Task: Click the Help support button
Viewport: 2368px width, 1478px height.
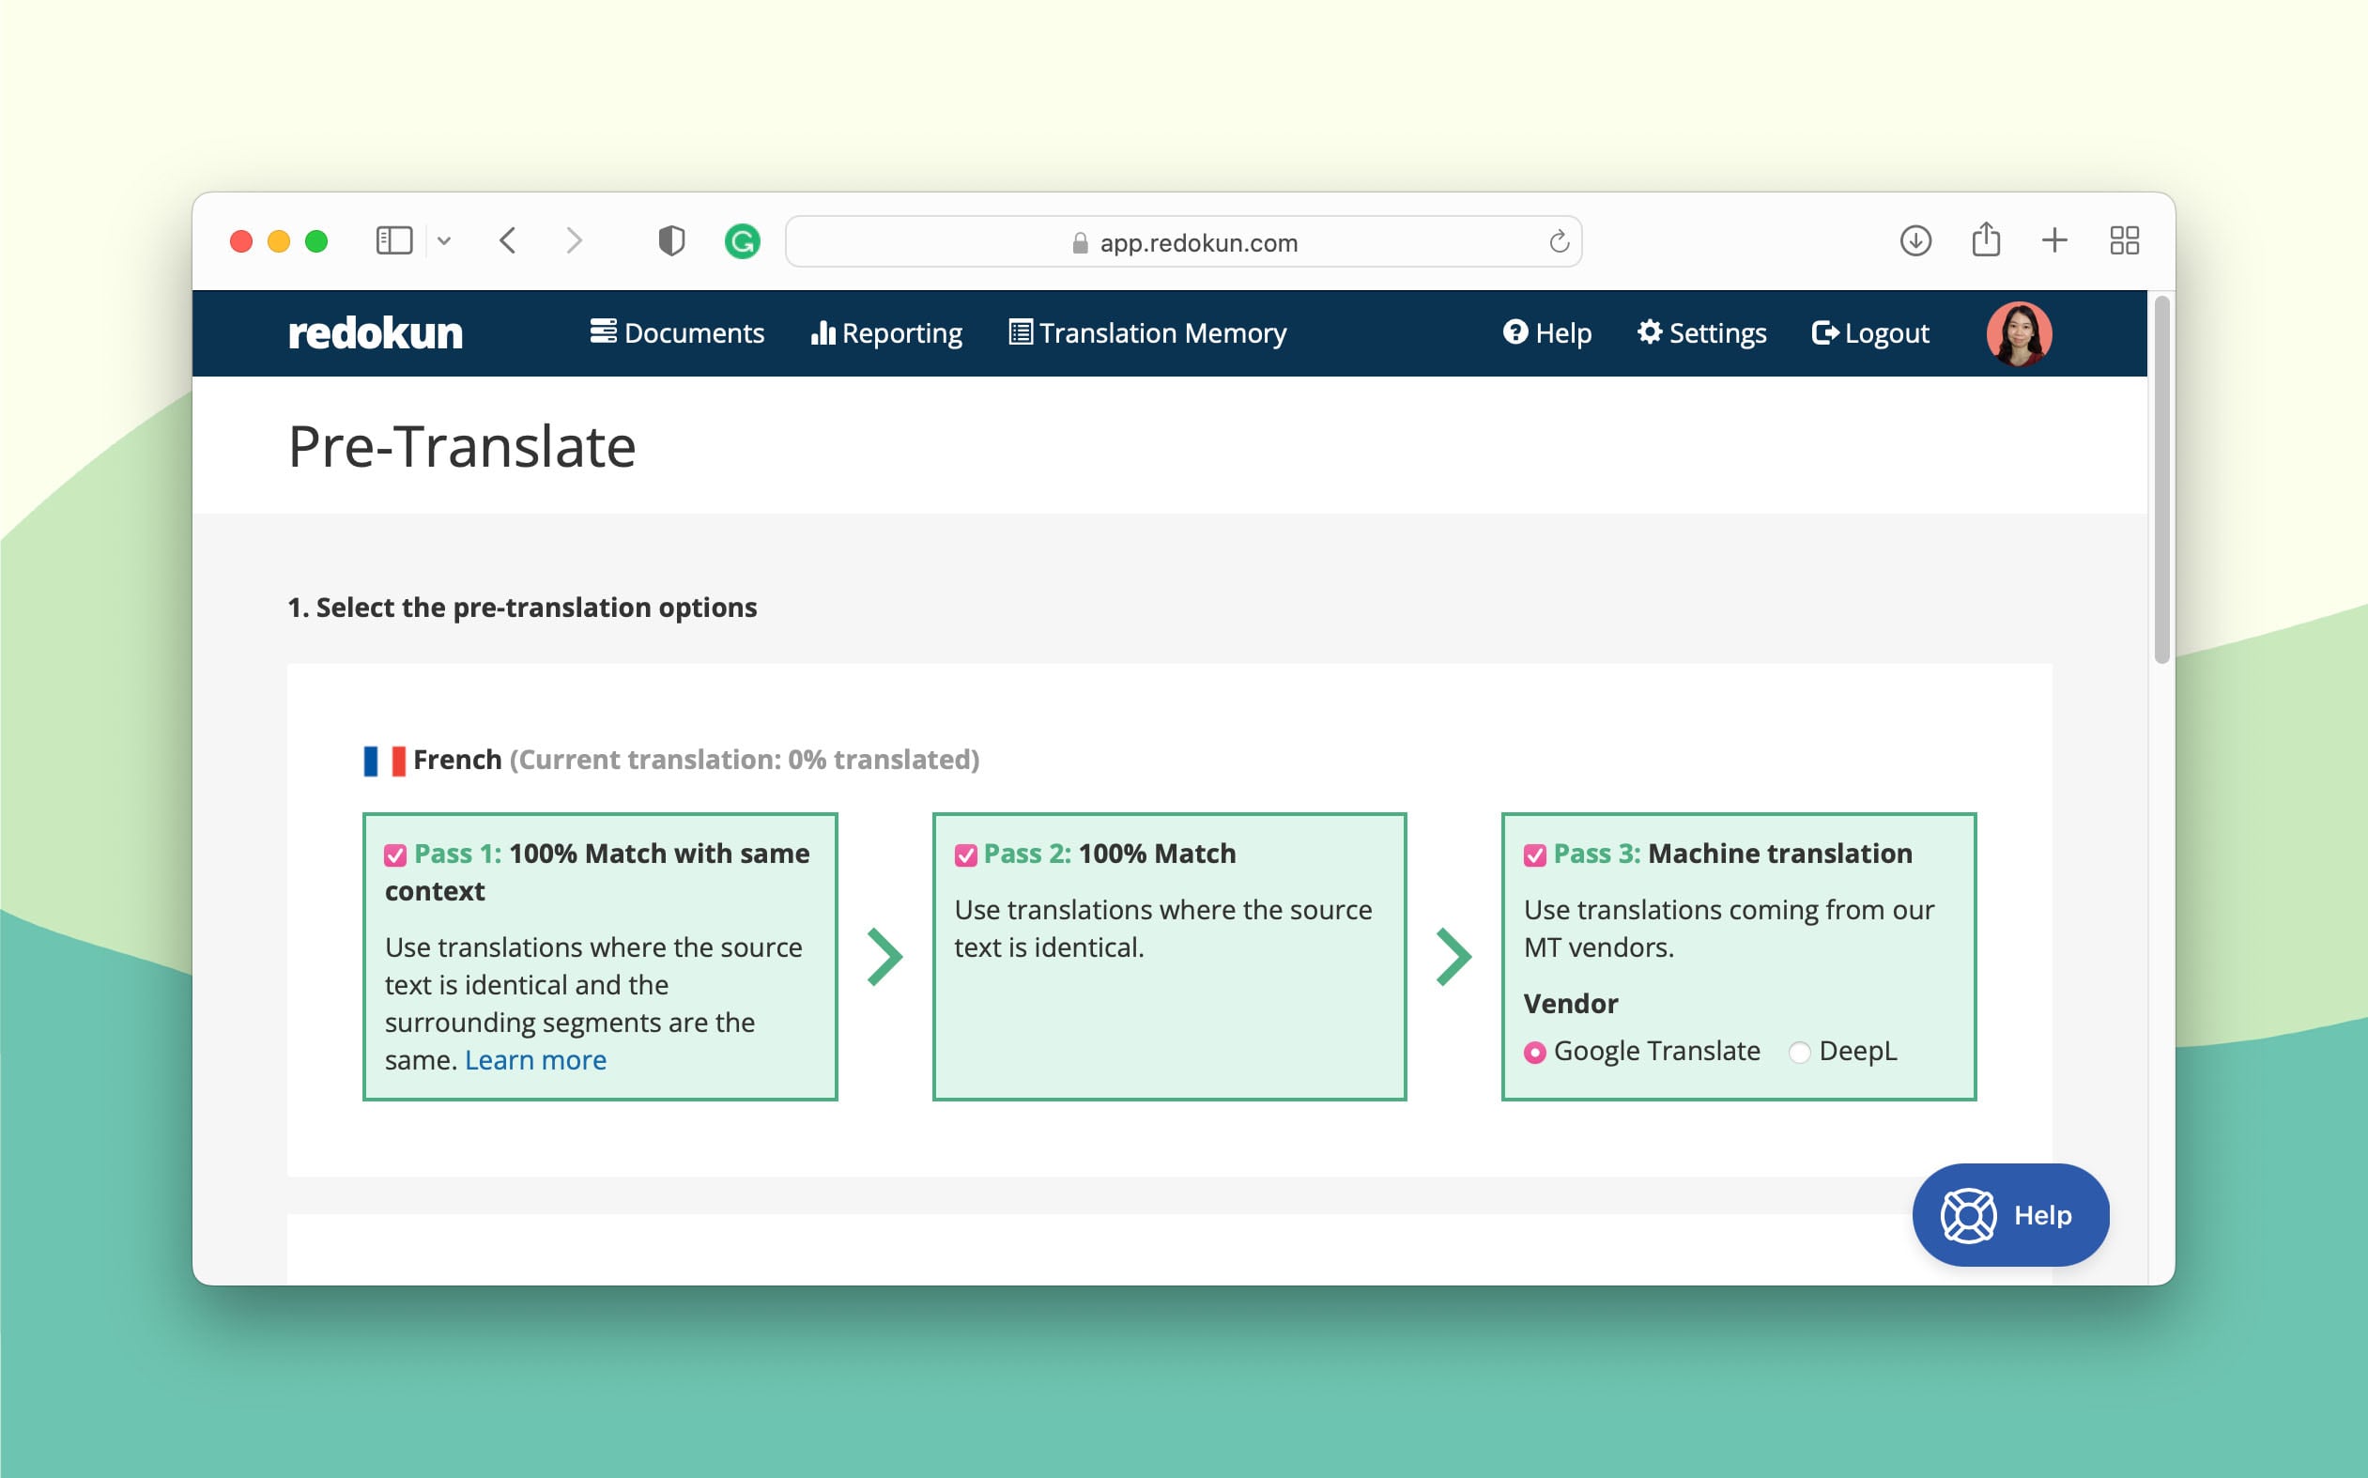Action: 2010,1216
